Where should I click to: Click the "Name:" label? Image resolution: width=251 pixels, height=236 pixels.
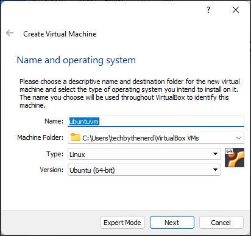coord(54,121)
